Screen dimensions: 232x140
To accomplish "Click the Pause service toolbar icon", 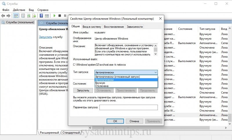I will click(x=65, y=16).
